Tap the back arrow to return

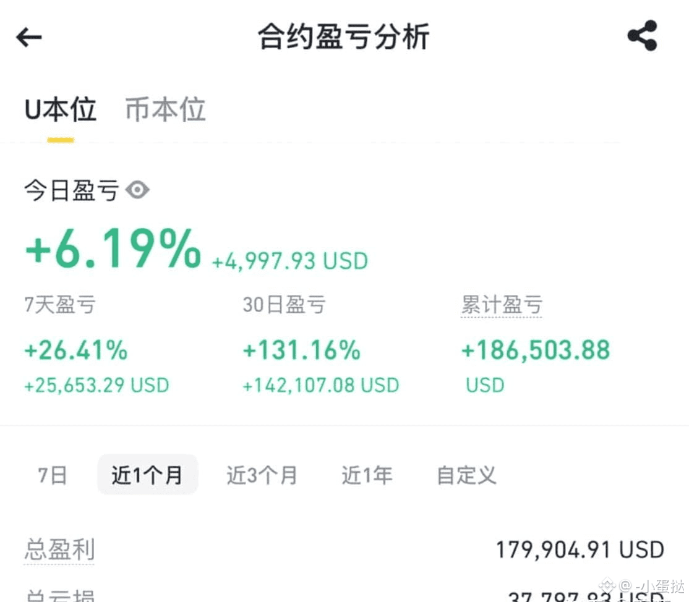pos(28,37)
